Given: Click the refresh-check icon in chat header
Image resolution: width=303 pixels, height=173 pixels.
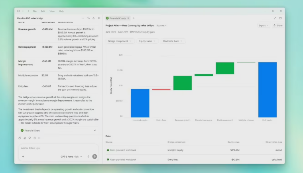Looking at the screenshot, I should (x=89, y=18).
